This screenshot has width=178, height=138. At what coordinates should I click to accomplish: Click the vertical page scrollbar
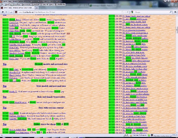(x=177, y=70)
